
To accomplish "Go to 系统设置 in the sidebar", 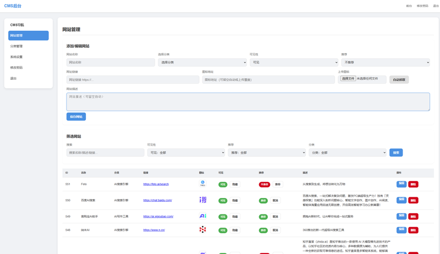I will pyautogui.click(x=16, y=57).
